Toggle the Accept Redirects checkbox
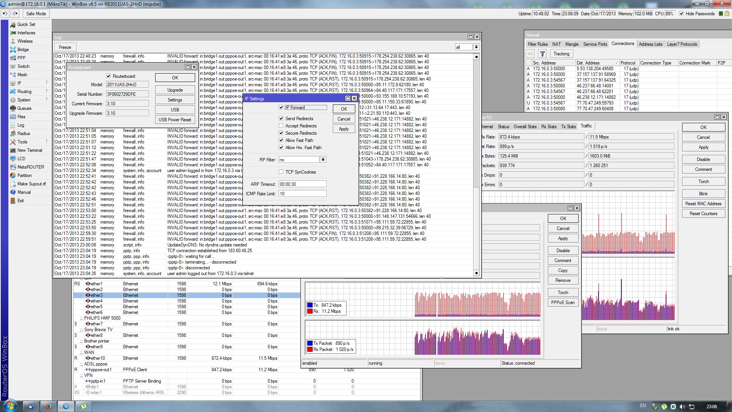732x412 pixels. tap(281, 126)
